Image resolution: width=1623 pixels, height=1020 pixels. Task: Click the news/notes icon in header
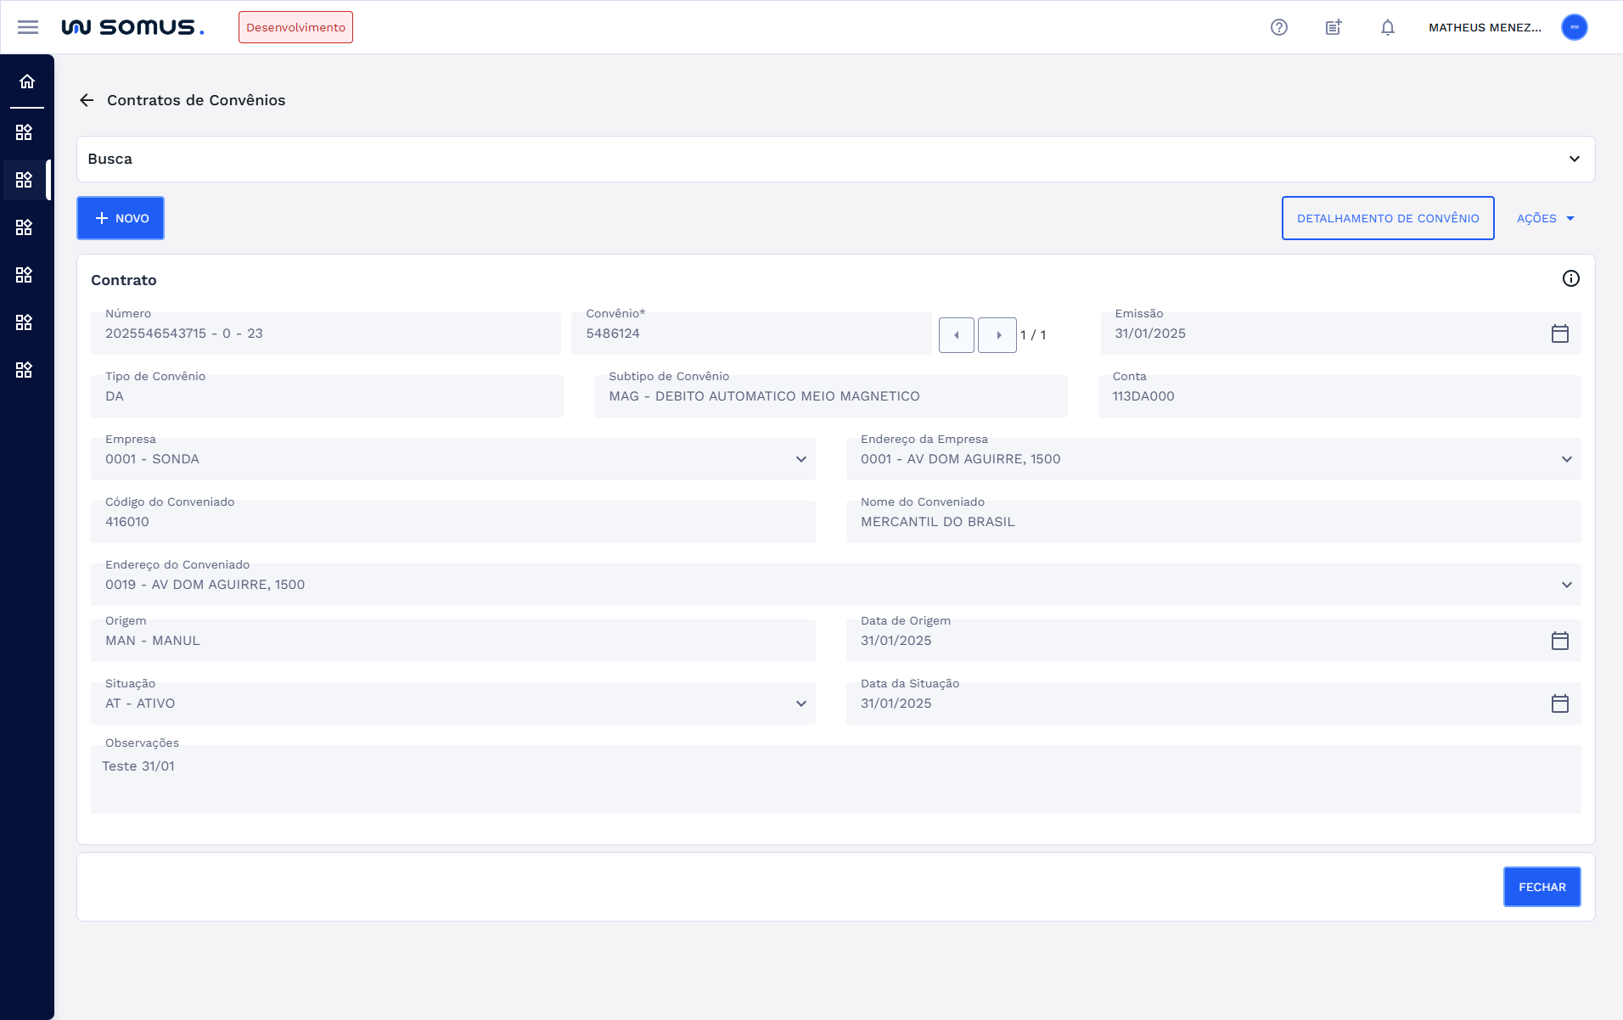click(x=1334, y=27)
